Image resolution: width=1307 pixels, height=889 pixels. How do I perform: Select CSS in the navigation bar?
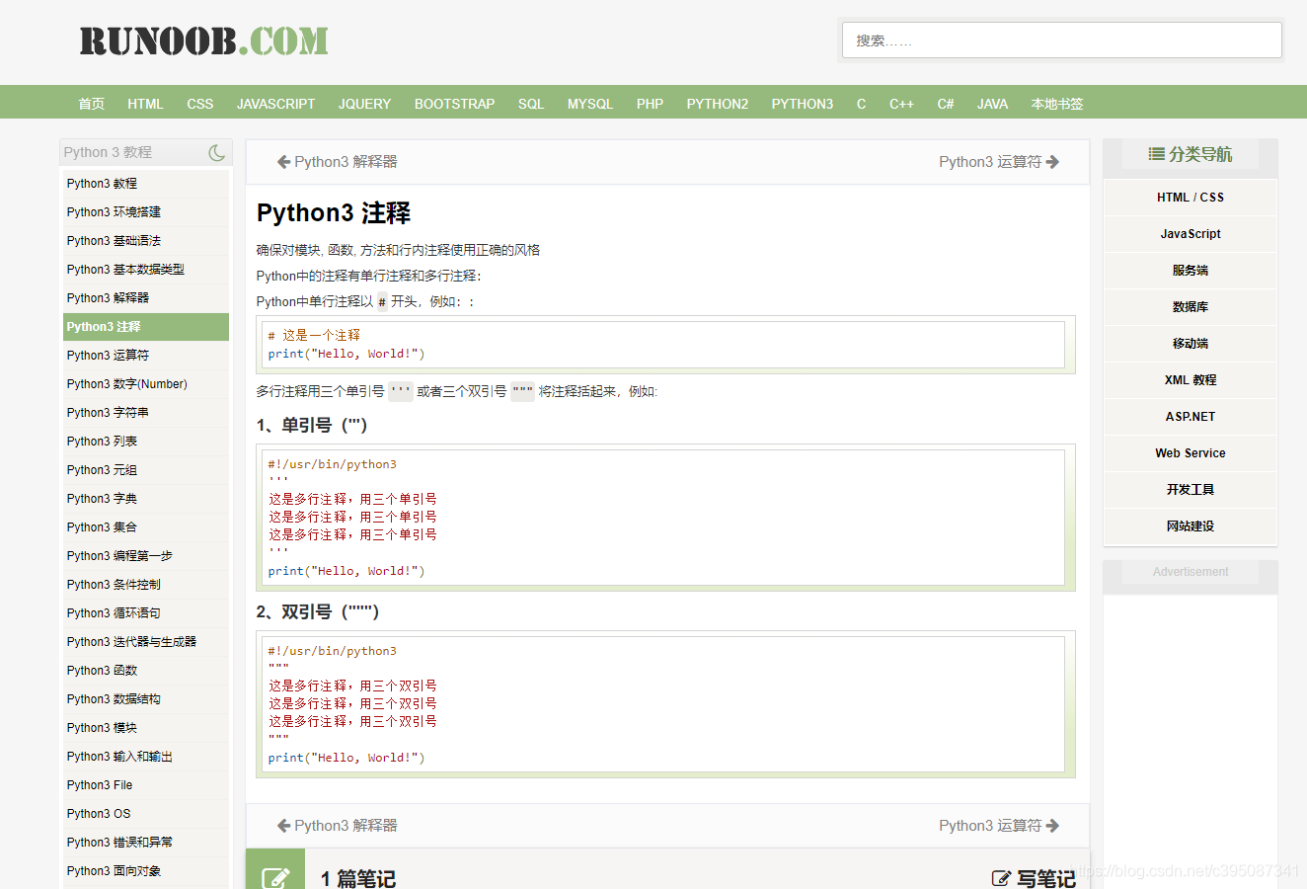point(200,104)
